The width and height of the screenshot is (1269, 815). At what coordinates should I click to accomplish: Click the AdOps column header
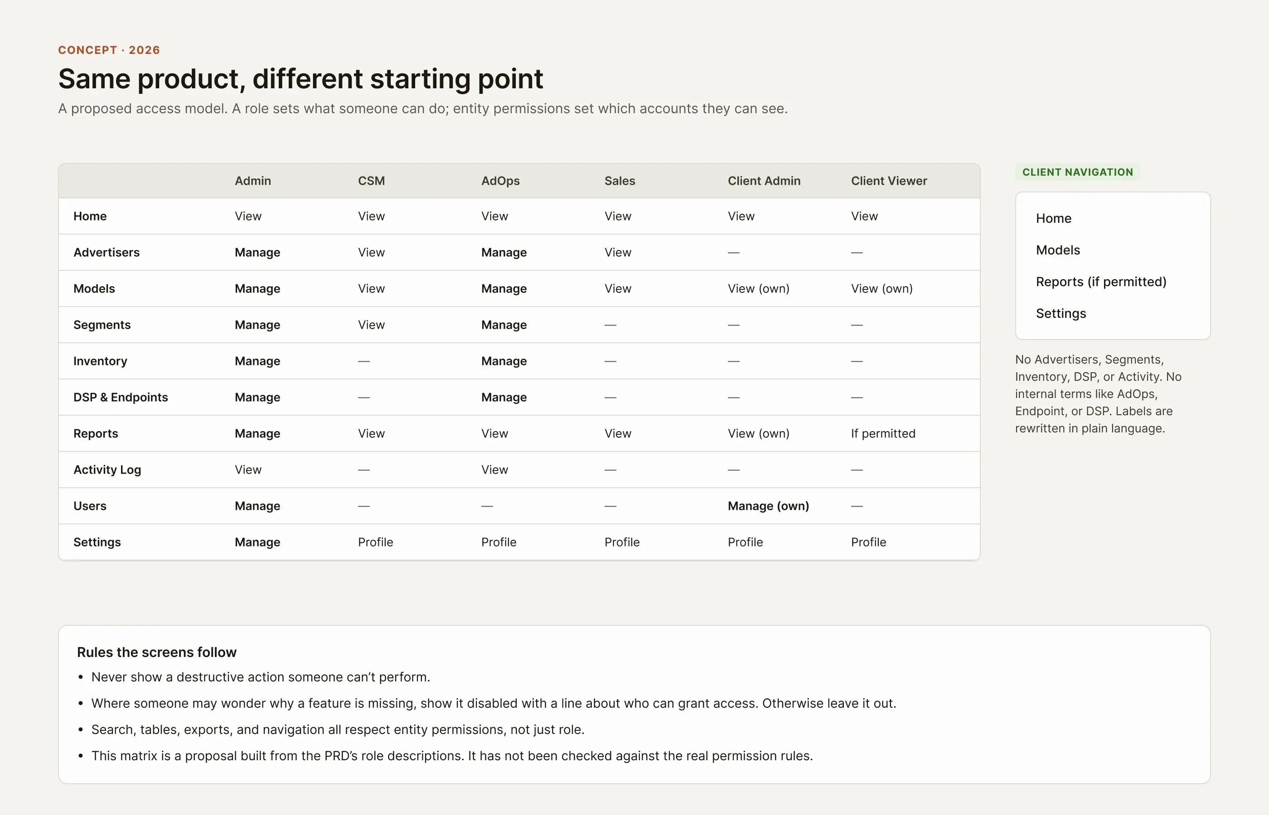[x=500, y=181]
